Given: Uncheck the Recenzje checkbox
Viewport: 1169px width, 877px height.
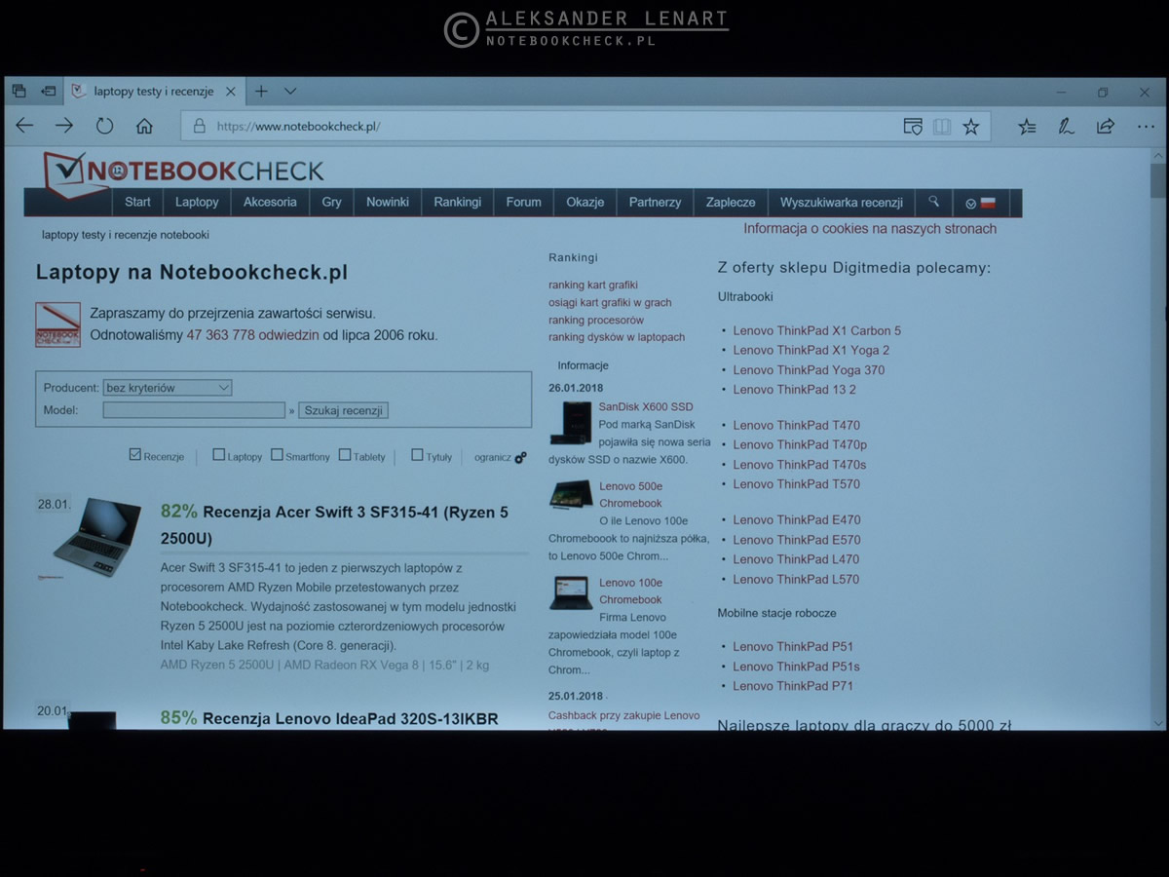Looking at the screenshot, I should coord(134,454).
